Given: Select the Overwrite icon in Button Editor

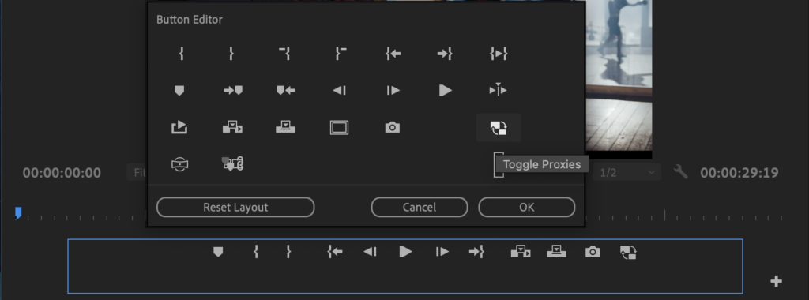Looking at the screenshot, I should point(285,127).
